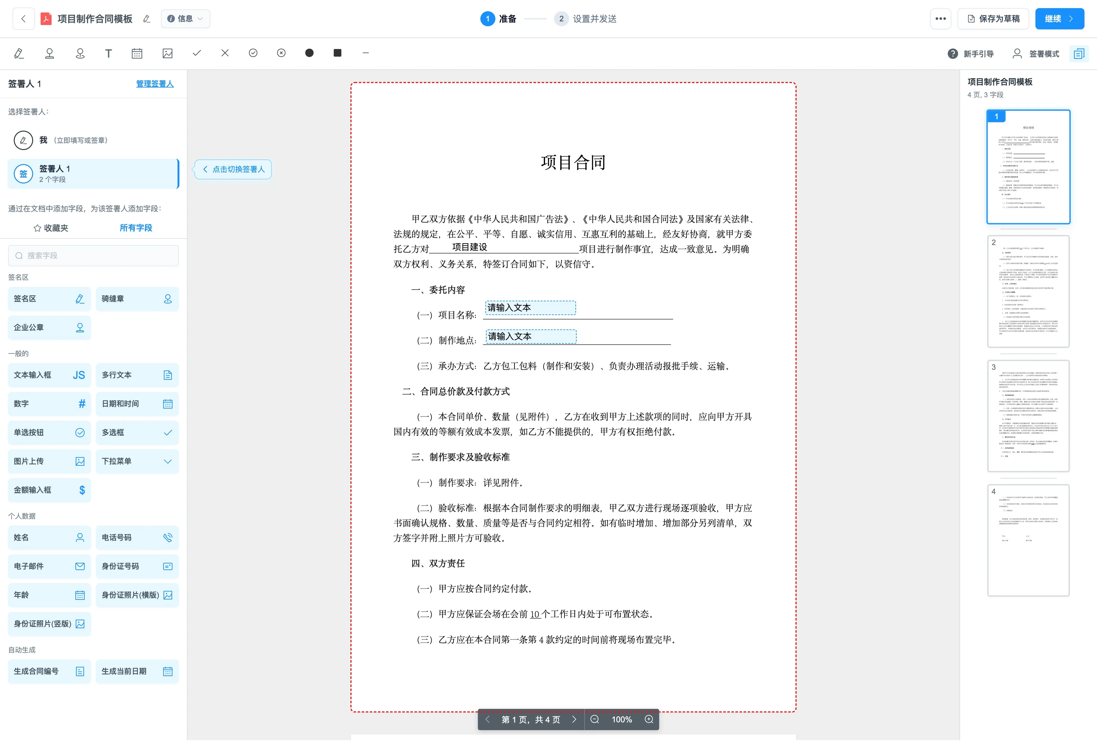Click the back arrow button
1097x742 pixels.
(23, 19)
